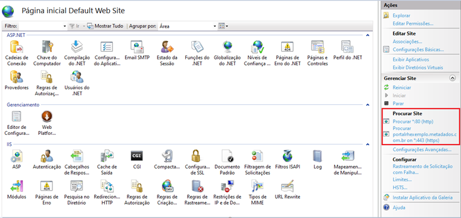
Task: Open the view mode dropdown button
Action: point(223,26)
